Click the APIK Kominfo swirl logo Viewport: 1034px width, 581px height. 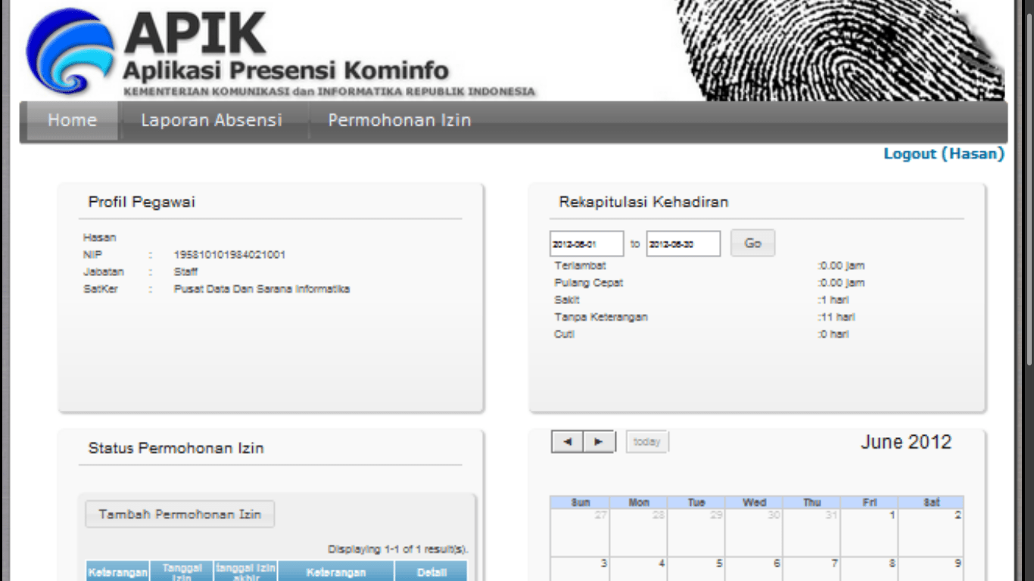[70, 52]
